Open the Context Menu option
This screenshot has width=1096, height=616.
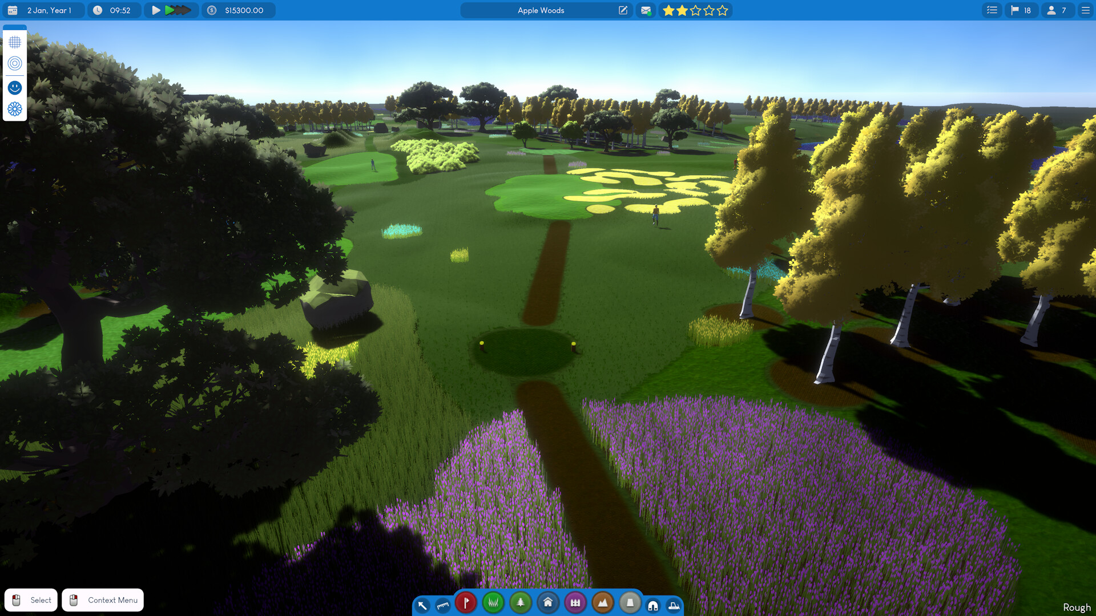103,600
